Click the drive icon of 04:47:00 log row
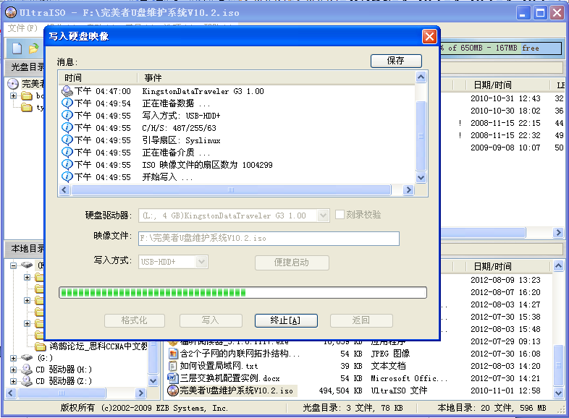The height and width of the screenshot is (418, 569). [67, 91]
